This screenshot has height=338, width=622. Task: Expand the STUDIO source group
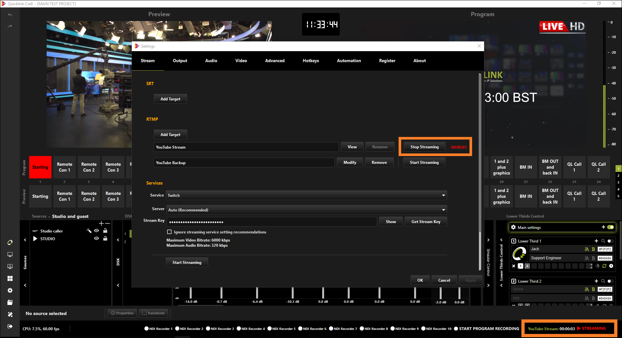(x=35, y=239)
